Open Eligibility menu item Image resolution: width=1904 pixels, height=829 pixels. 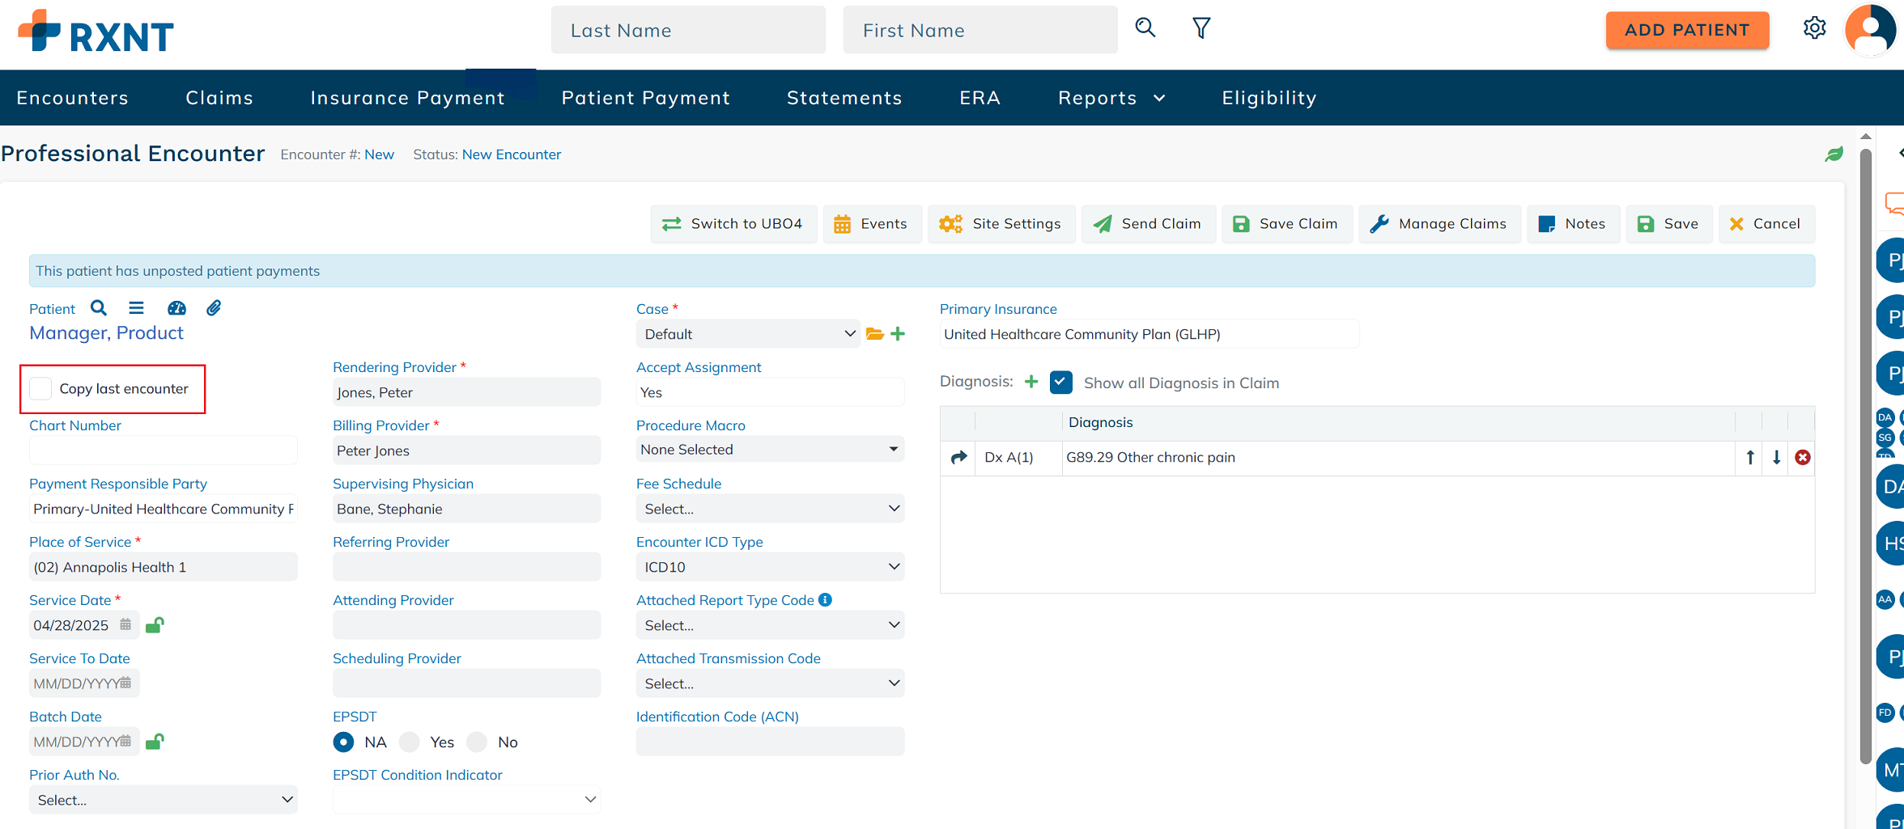pos(1269,98)
